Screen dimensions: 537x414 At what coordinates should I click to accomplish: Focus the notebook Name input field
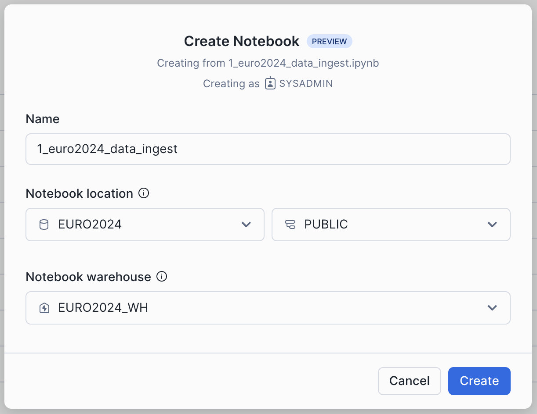tap(268, 149)
